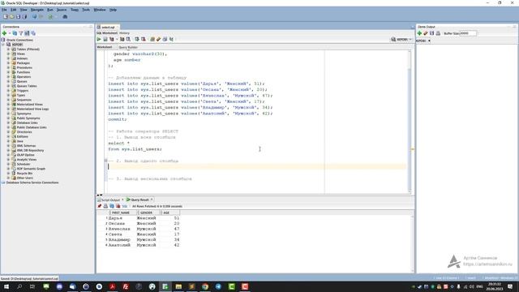This screenshot has width=519, height=292.
Task: Expand the Triggers tree node
Action: 9,90
